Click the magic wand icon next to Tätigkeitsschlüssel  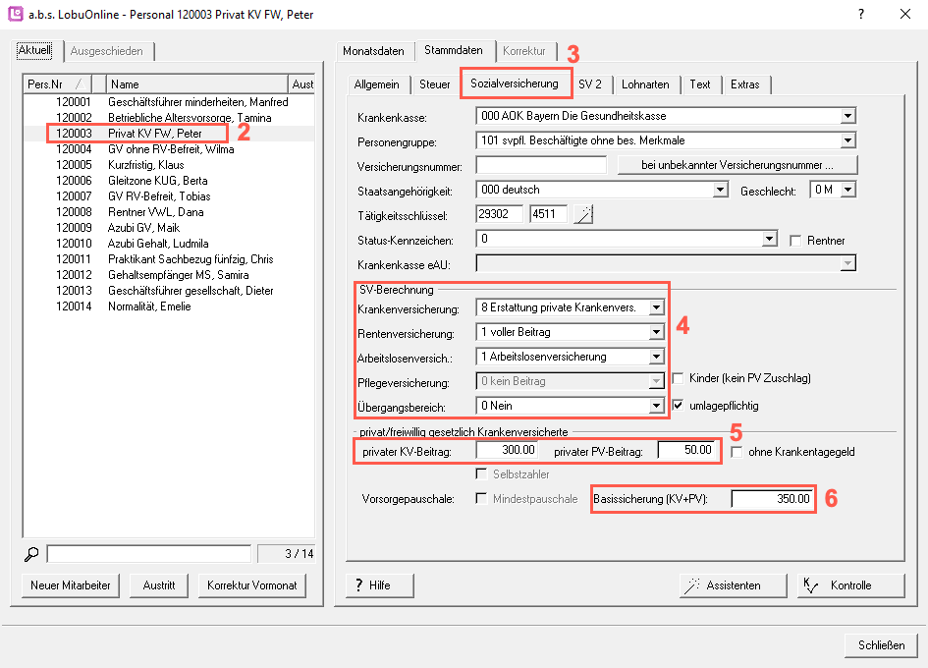[583, 214]
